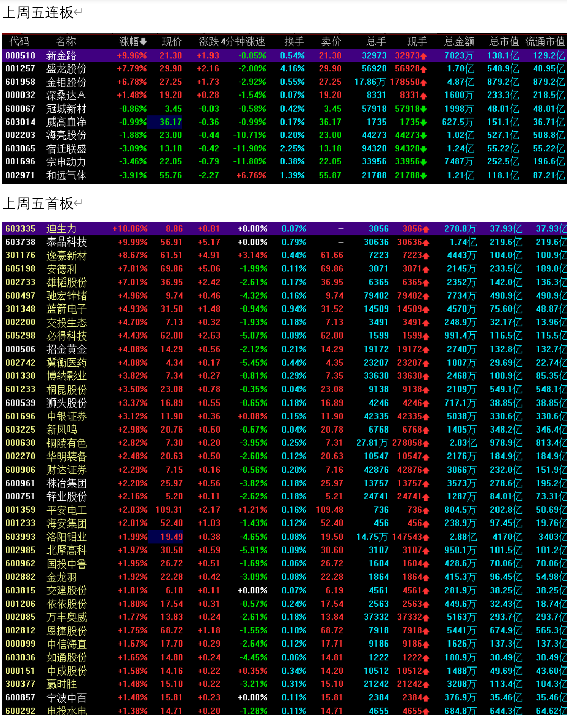This screenshot has height=715, width=567.
Task: Select stock row 盛龙股份
Action: 285,68
